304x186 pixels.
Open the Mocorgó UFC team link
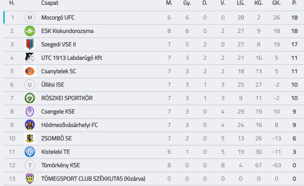(x=58, y=17)
